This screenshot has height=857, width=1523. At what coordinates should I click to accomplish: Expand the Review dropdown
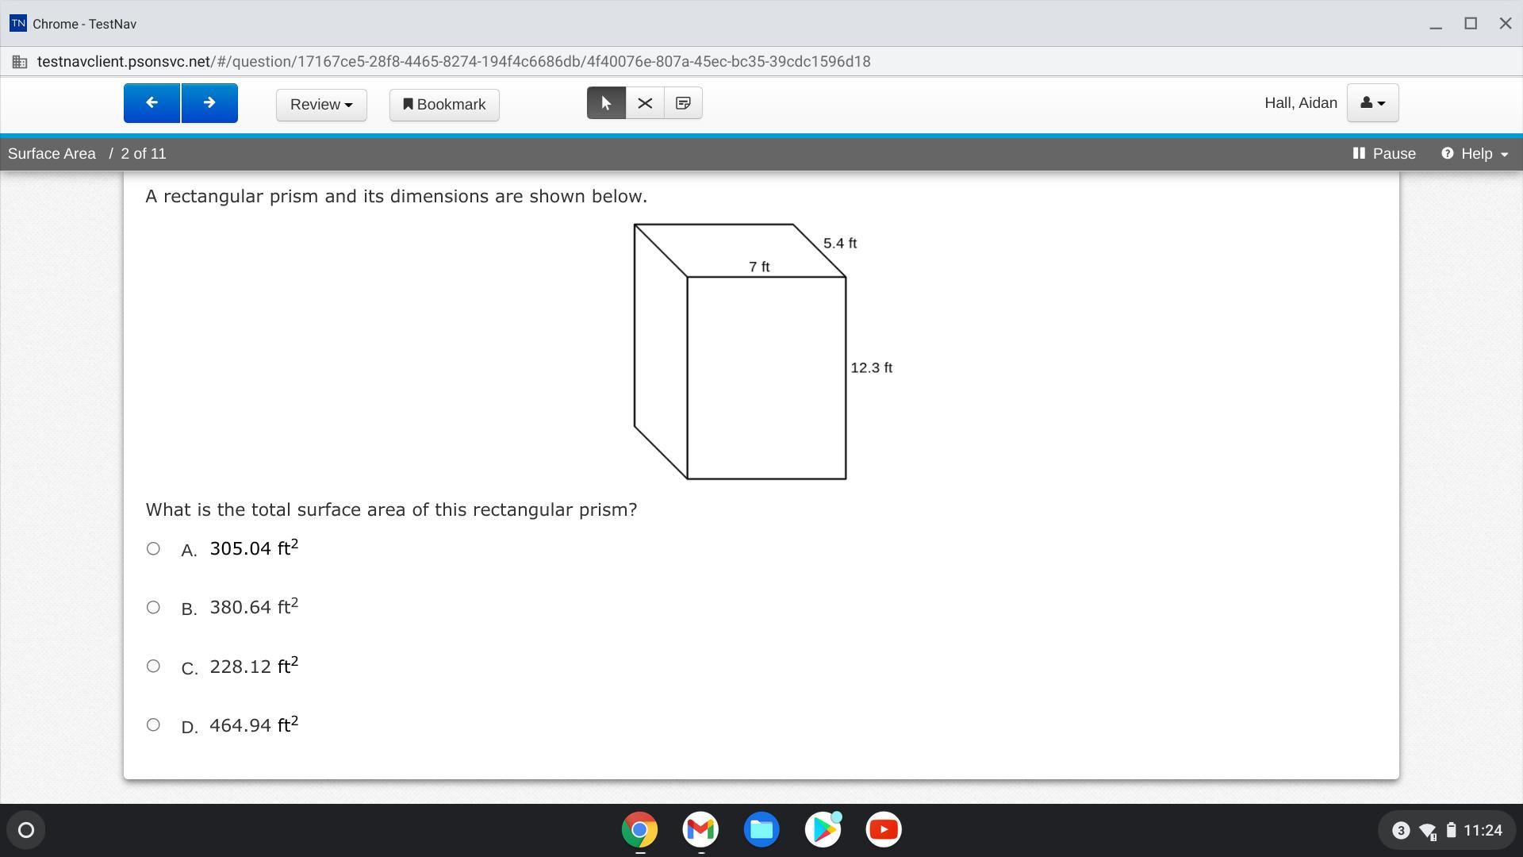click(x=321, y=105)
